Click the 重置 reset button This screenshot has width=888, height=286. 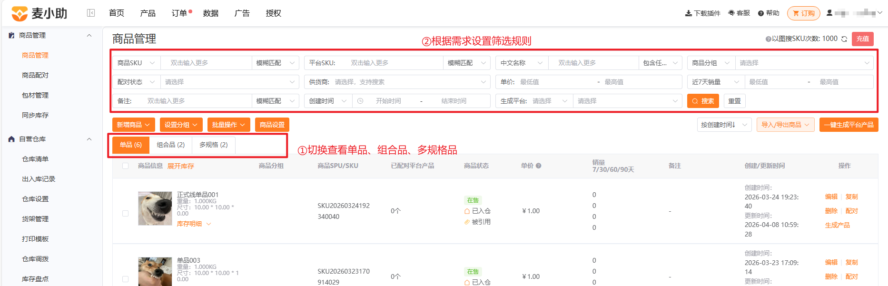coord(735,101)
